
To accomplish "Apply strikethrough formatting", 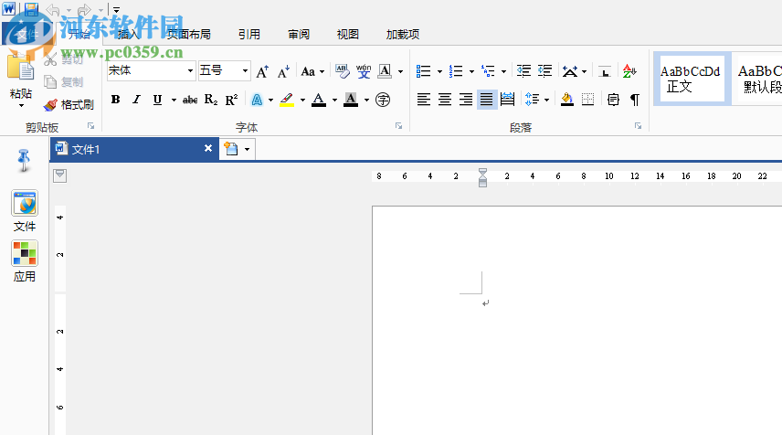I will coord(190,101).
